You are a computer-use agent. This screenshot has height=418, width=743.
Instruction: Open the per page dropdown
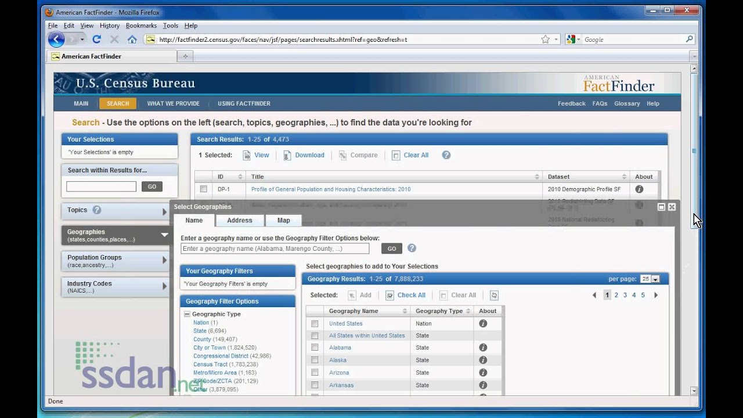tap(650, 279)
